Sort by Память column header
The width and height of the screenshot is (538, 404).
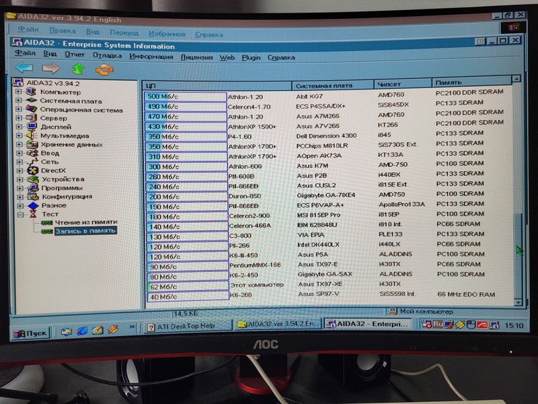[x=472, y=82]
